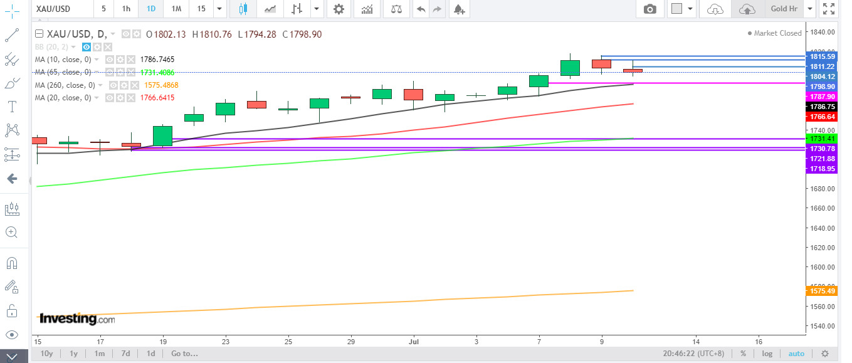Open settings for MA (260, close, 0)
This screenshot has height=363, width=852.
tap(124, 85)
